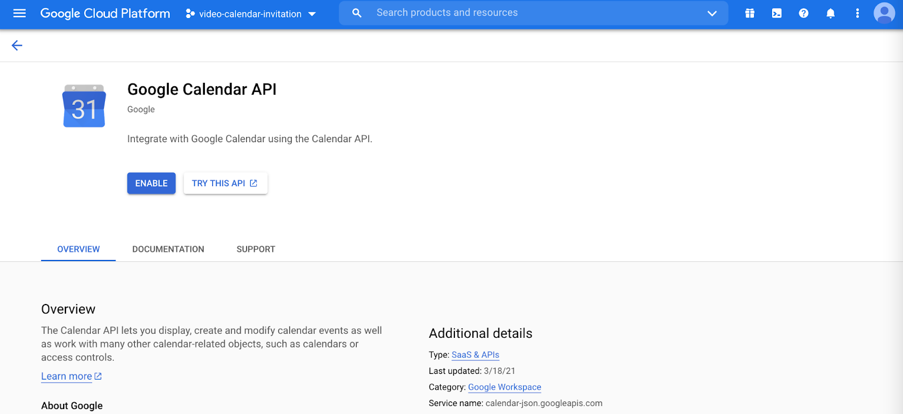903x414 pixels.
Task: Switch to the DOCUMENTATION tab
Action: (x=168, y=249)
